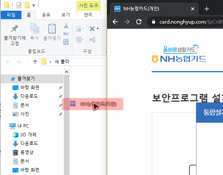Image resolution: width=223 pixels, height=175 pixels.
Task: Click the pin icon next to pinned 사진
Action: point(60,114)
